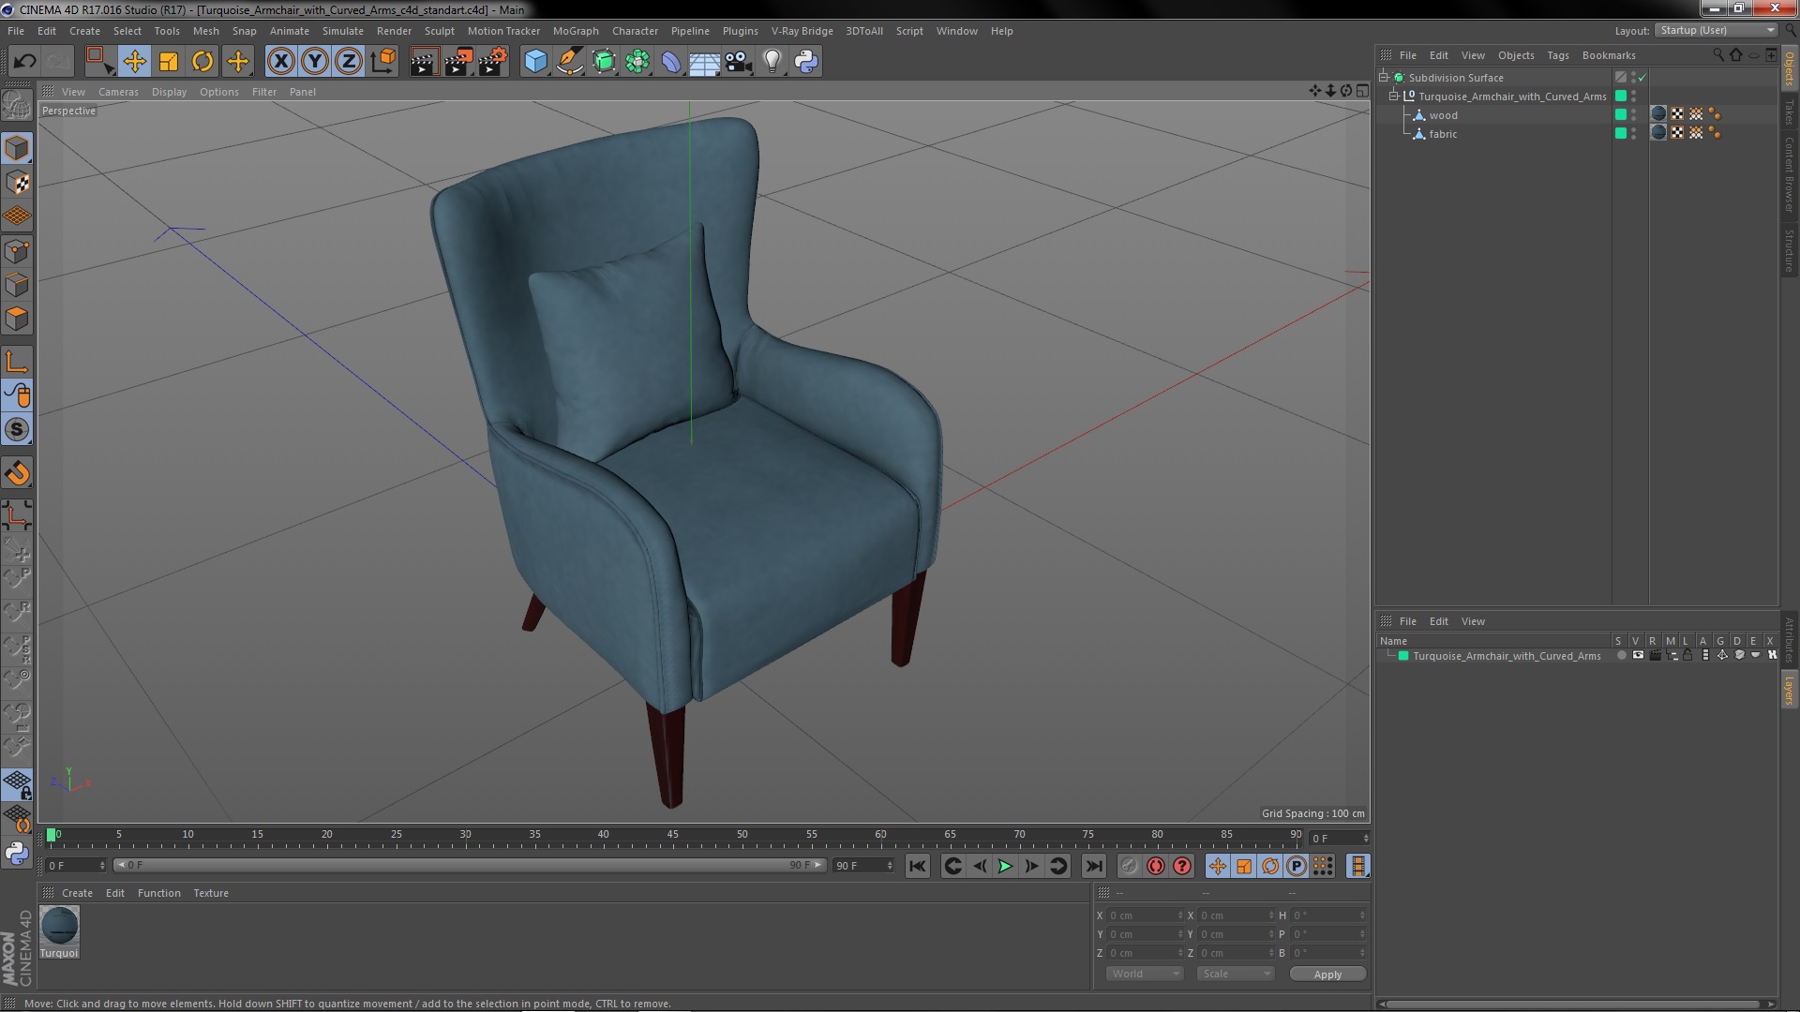1800x1012 pixels.
Task: Switch to Points mode
Action: (17, 251)
